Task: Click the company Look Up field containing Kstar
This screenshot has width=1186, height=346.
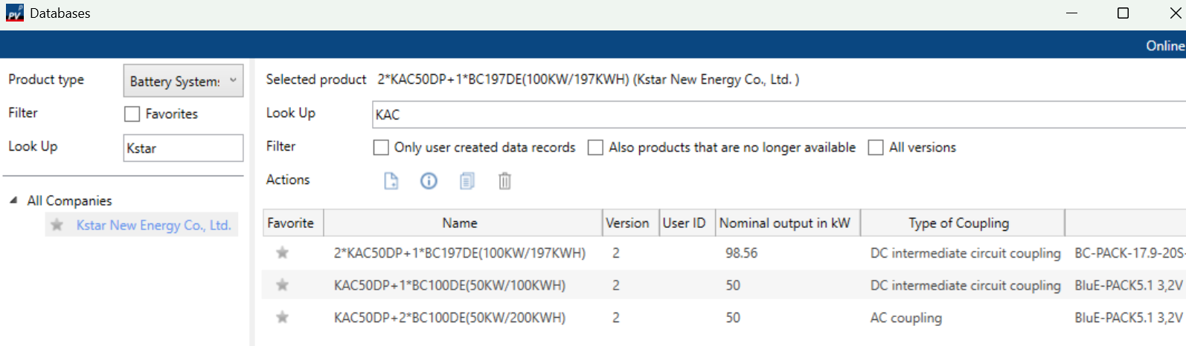Action: [x=183, y=148]
